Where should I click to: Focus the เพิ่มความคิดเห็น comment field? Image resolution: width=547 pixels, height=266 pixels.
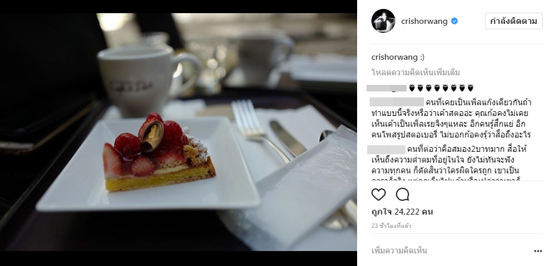[x=450, y=251]
